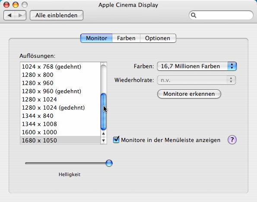Click the back arrow navigation icon
This screenshot has height=202, width=257.
tap(10, 16)
